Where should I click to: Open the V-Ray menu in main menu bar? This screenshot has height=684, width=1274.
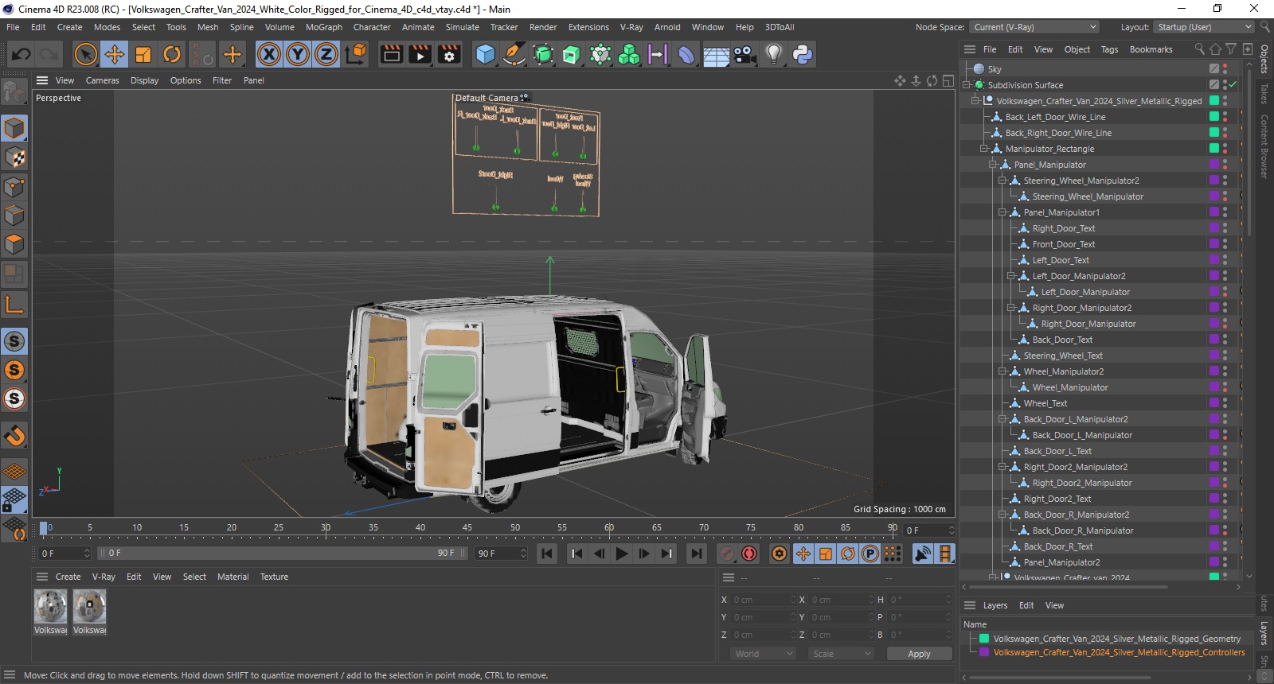pos(631,27)
